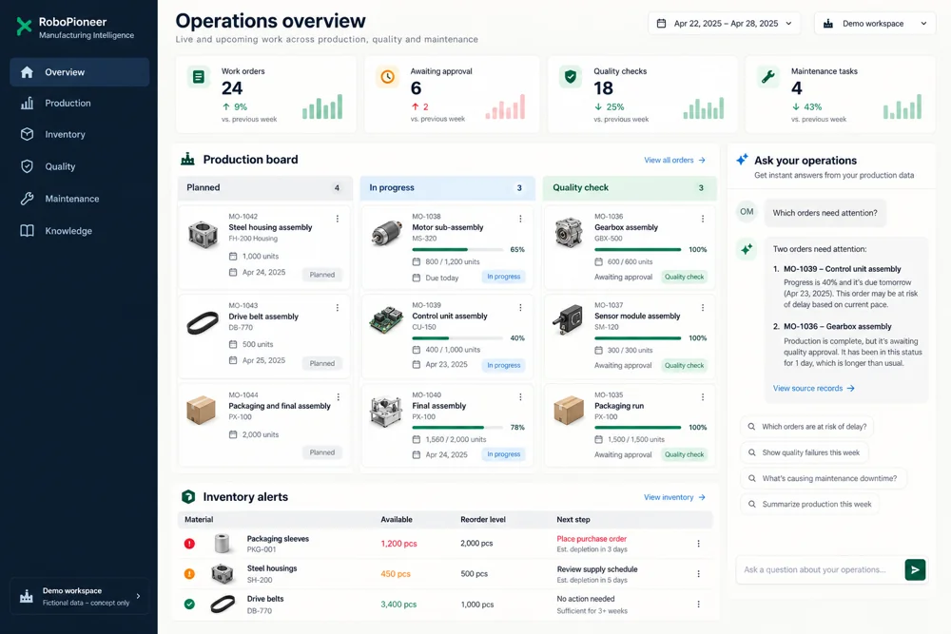The width and height of the screenshot is (951, 634).
Task: Open row options for Drive belts
Action: tap(699, 605)
